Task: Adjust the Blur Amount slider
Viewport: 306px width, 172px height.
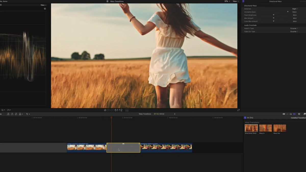Action: pos(273,18)
